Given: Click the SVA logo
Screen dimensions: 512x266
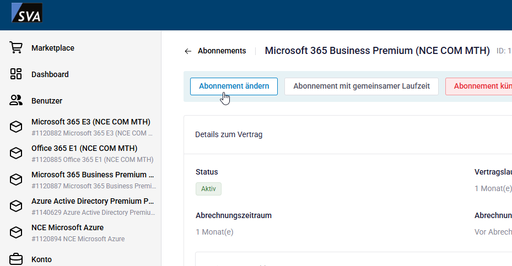Looking at the screenshot, I should (27, 13).
